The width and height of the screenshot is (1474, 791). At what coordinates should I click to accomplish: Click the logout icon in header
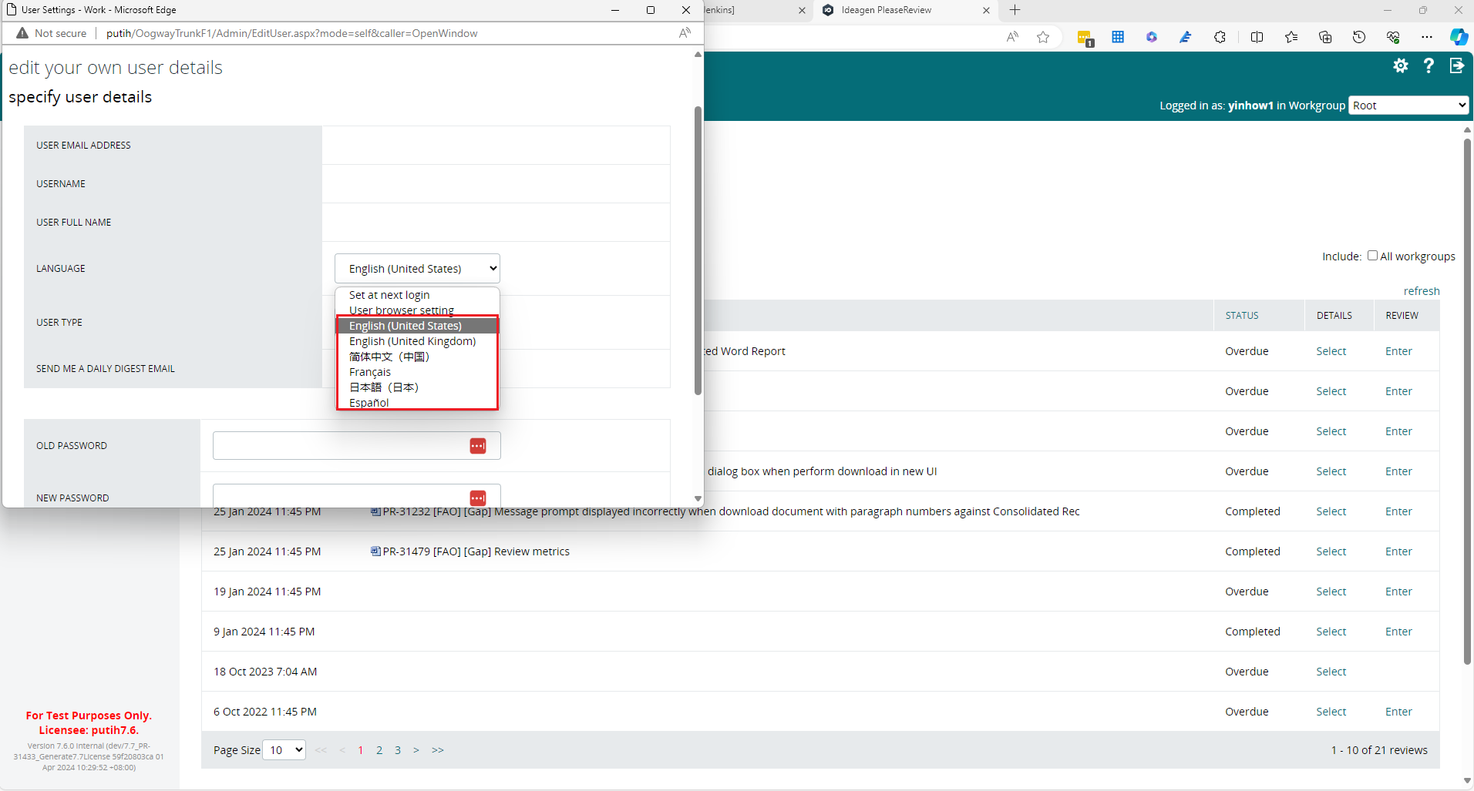pyautogui.click(x=1456, y=66)
